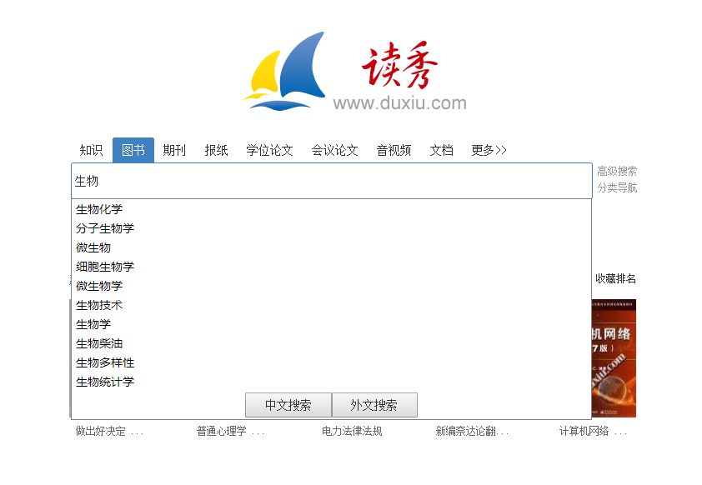Click the 中文搜索 button

pyautogui.click(x=288, y=405)
